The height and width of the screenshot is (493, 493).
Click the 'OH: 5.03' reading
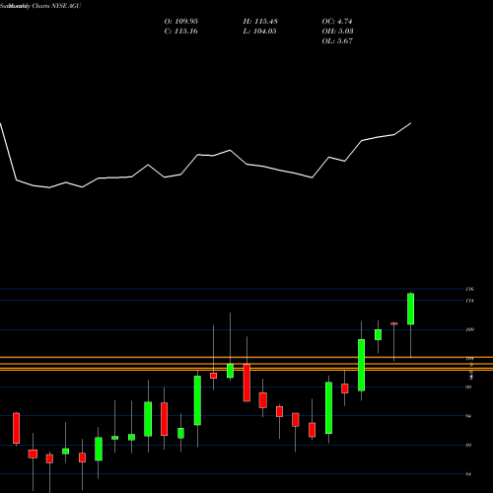[337, 32]
